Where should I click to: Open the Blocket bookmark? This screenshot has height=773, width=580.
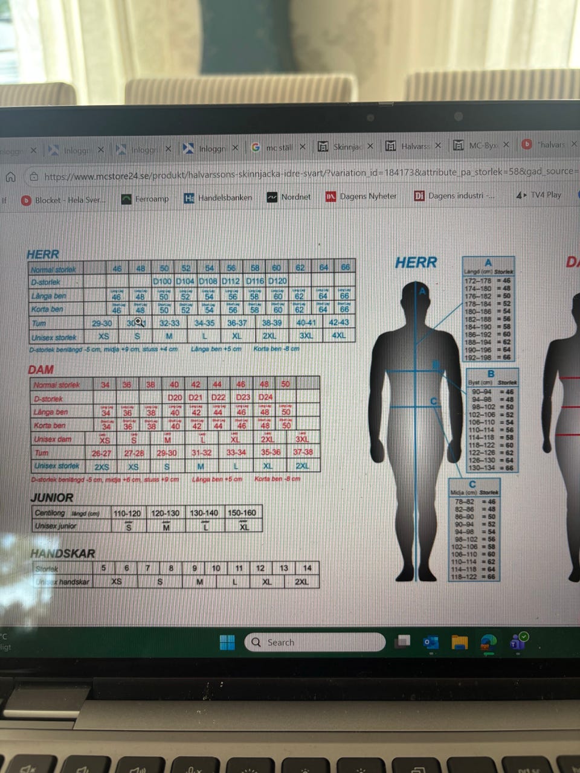pyautogui.click(x=63, y=200)
